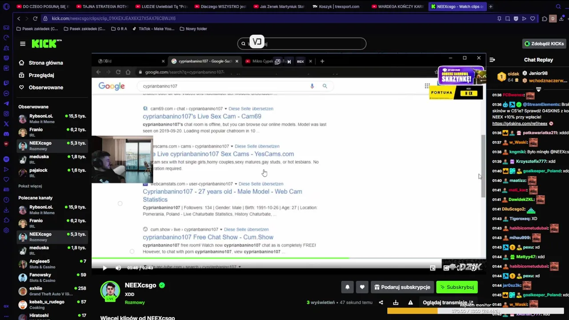Expand followed list with Pokaż więcej

click(x=30, y=186)
